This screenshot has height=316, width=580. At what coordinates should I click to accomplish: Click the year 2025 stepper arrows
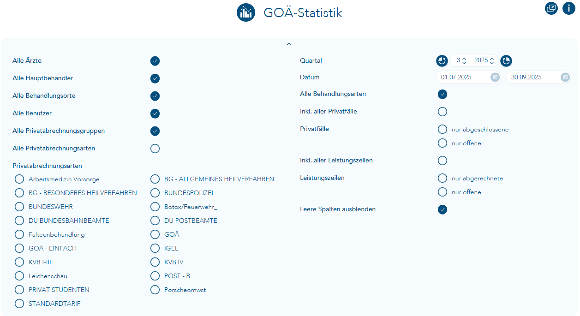click(492, 60)
